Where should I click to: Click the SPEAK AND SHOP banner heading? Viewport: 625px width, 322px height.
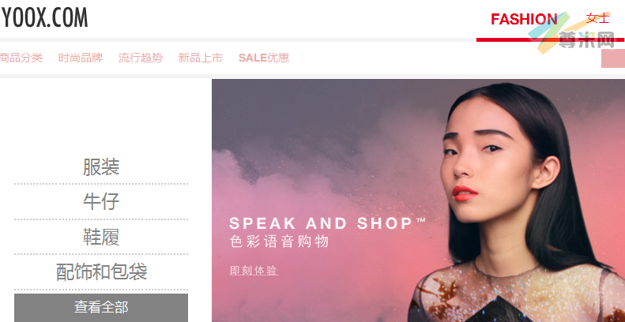(328, 223)
